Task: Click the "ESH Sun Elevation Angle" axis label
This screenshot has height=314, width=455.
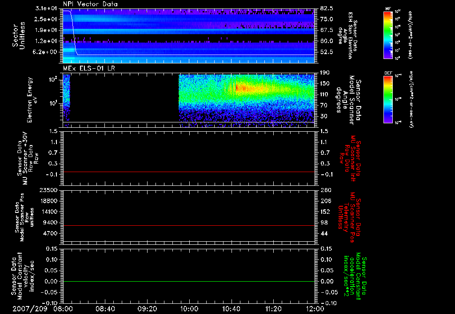Action: pyautogui.click(x=347, y=35)
